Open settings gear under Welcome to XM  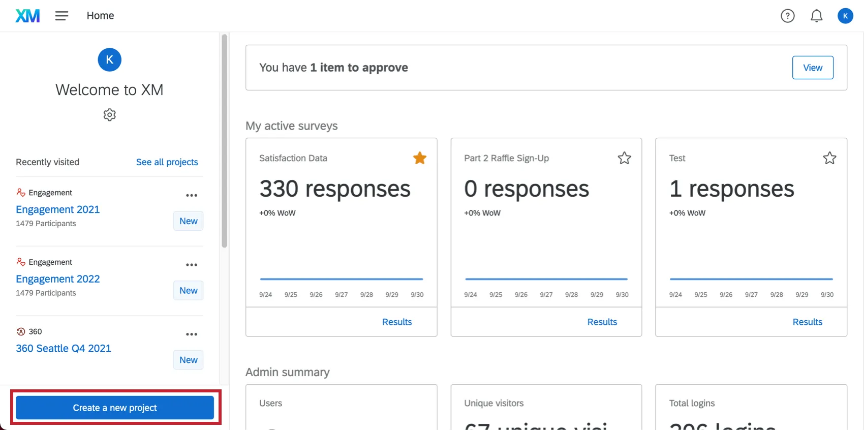(109, 115)
